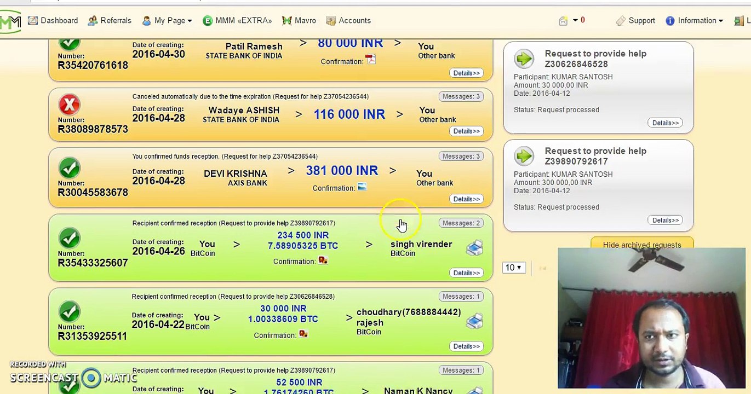Select order number R35420761618 text

point(93,65)
